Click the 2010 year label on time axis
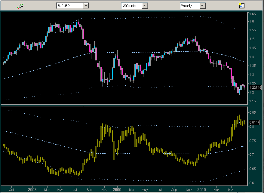This screenshot has width=264, height=193. coord(201,190)
